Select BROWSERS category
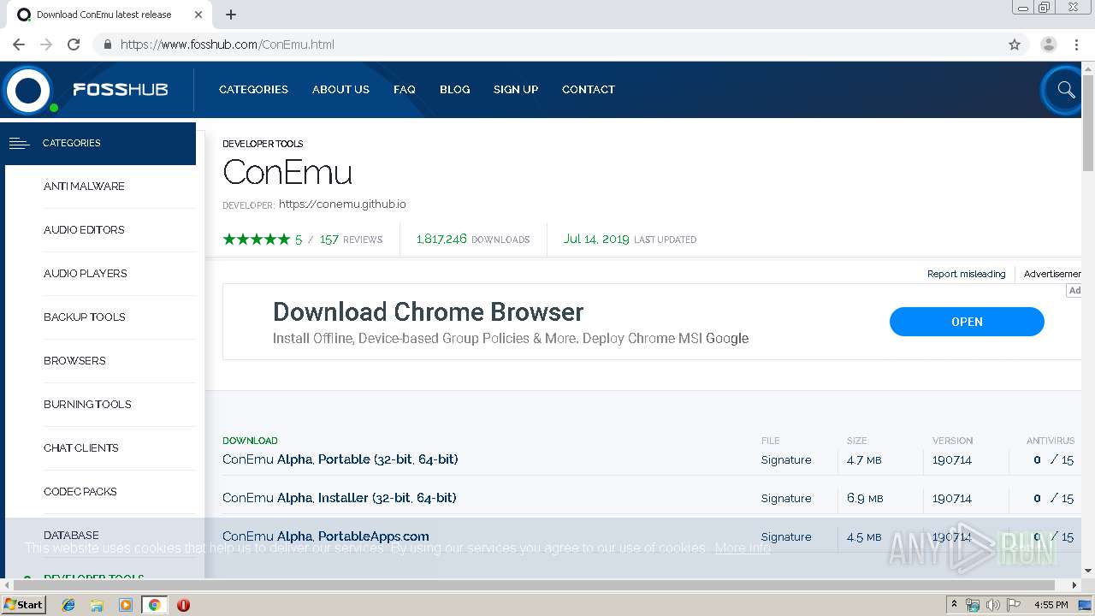 [x=74, y=360]
